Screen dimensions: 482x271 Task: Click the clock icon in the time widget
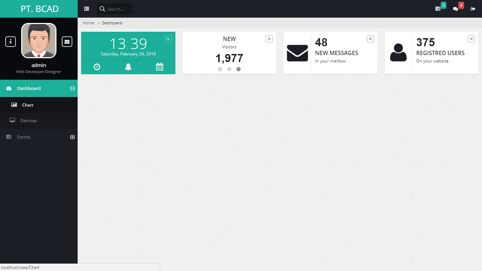97,67
